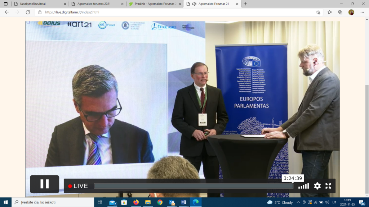Pause the live stream video
This screenshot has width=369, height=207.
[x=44, y=184]
